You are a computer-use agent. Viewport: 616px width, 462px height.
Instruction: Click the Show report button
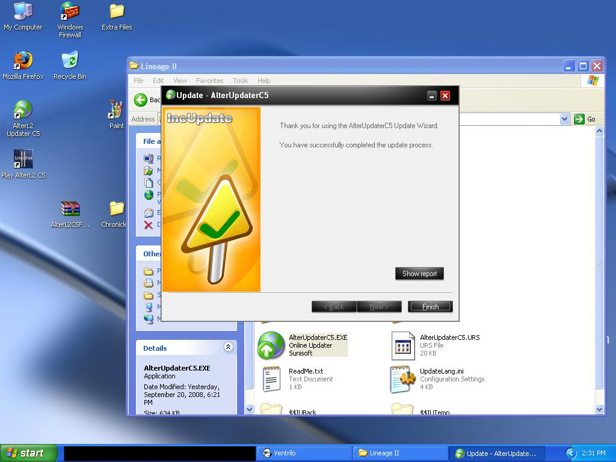419,274
